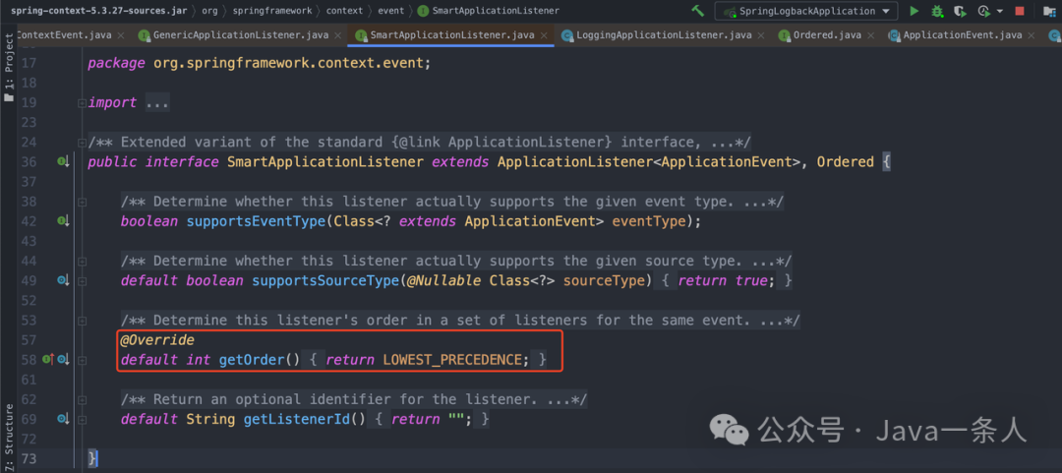The height and width of the screenshot is (473, 1062).
Task: Click the overridden-method gutter icon on line 49
Action: 61,280
